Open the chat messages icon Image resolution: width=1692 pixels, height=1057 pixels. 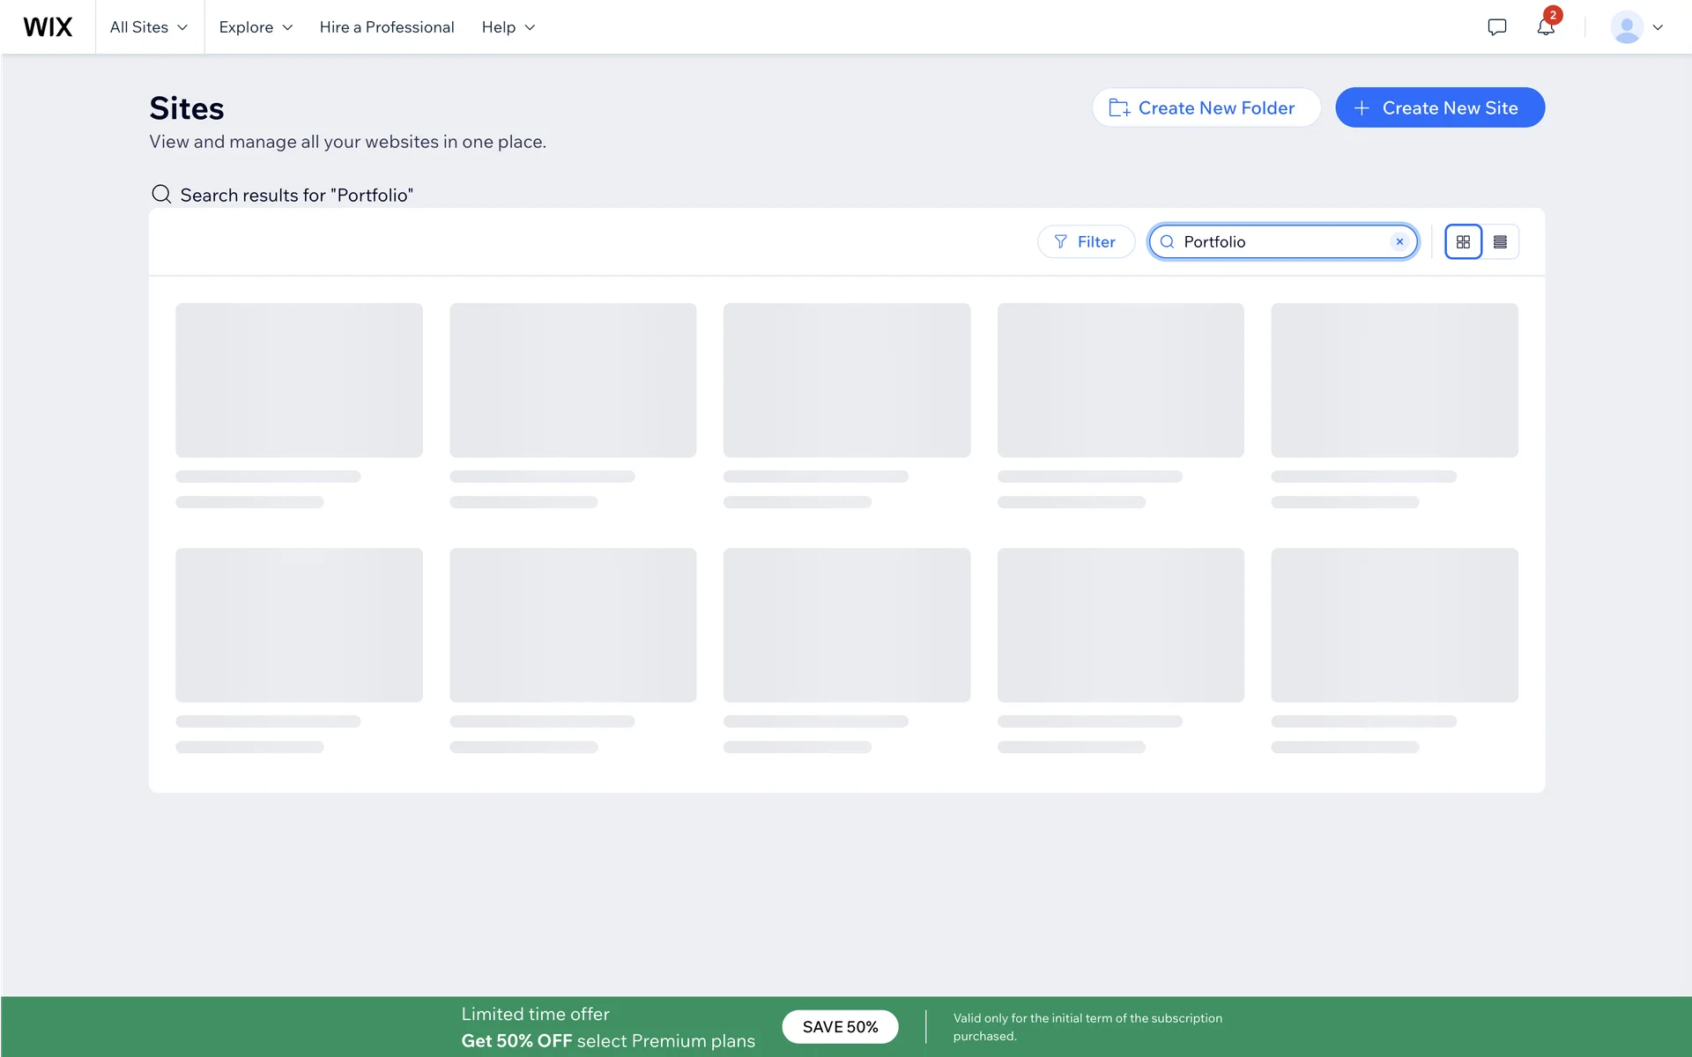[x=1496, y=27]
